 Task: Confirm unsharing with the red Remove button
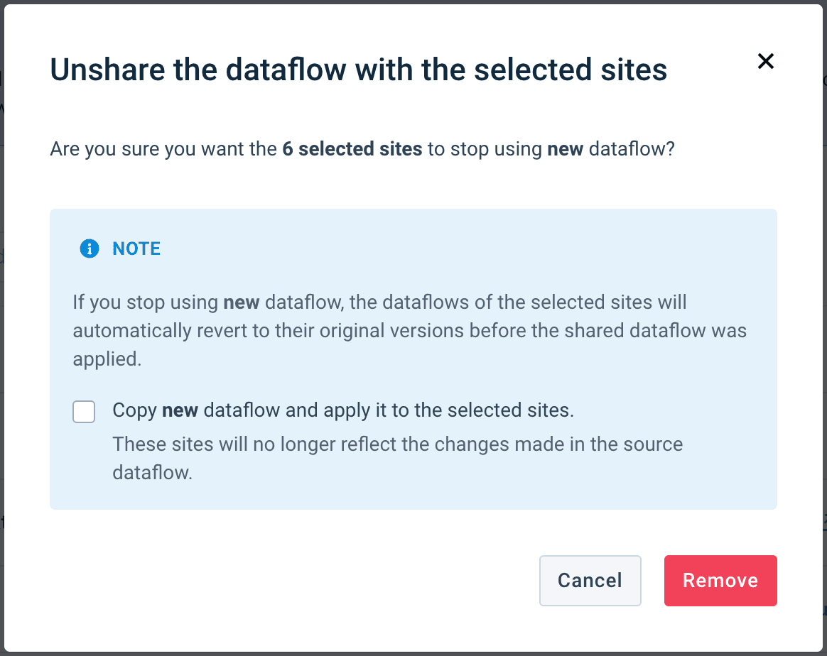click(x=720, y=581)
